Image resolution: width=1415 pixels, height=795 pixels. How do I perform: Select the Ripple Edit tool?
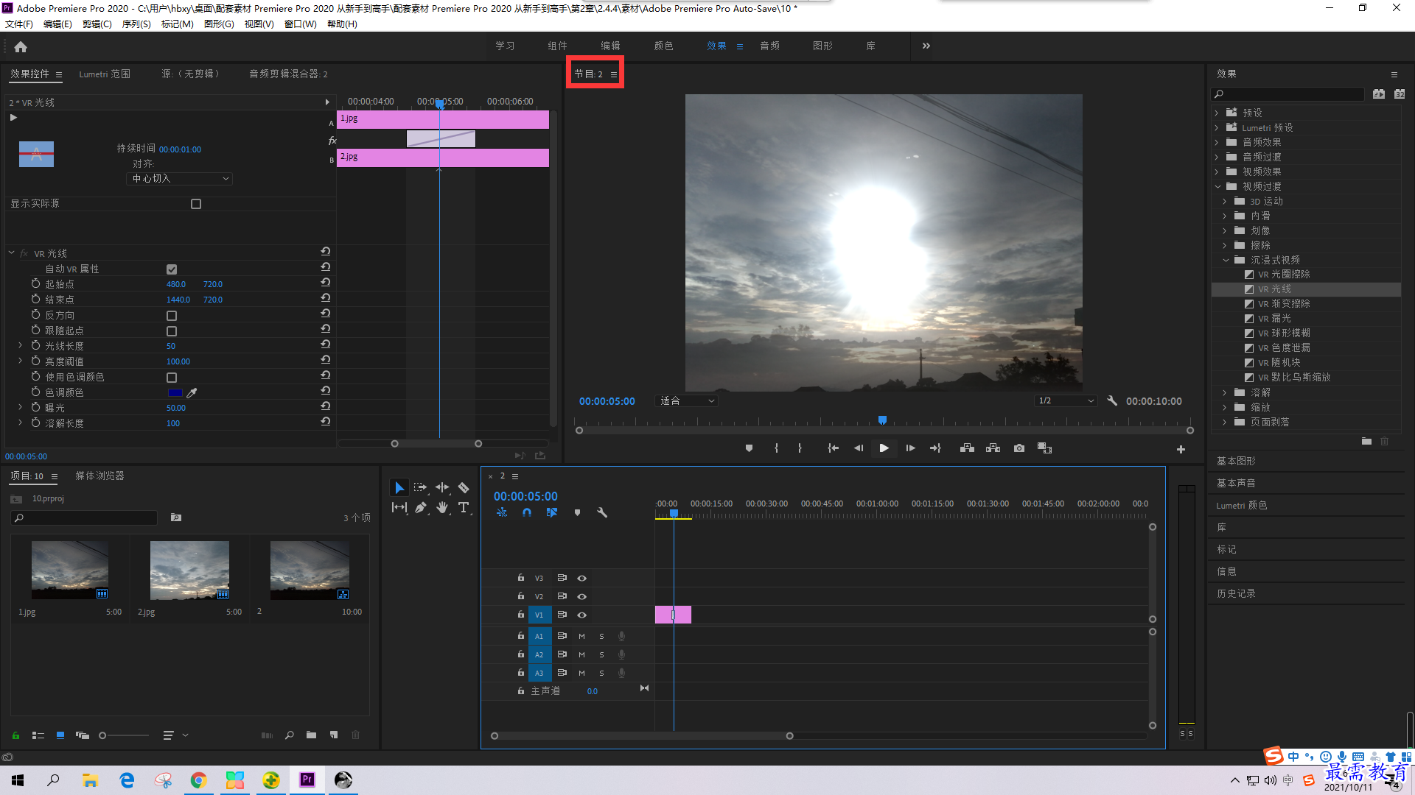(x=442, y=487)
